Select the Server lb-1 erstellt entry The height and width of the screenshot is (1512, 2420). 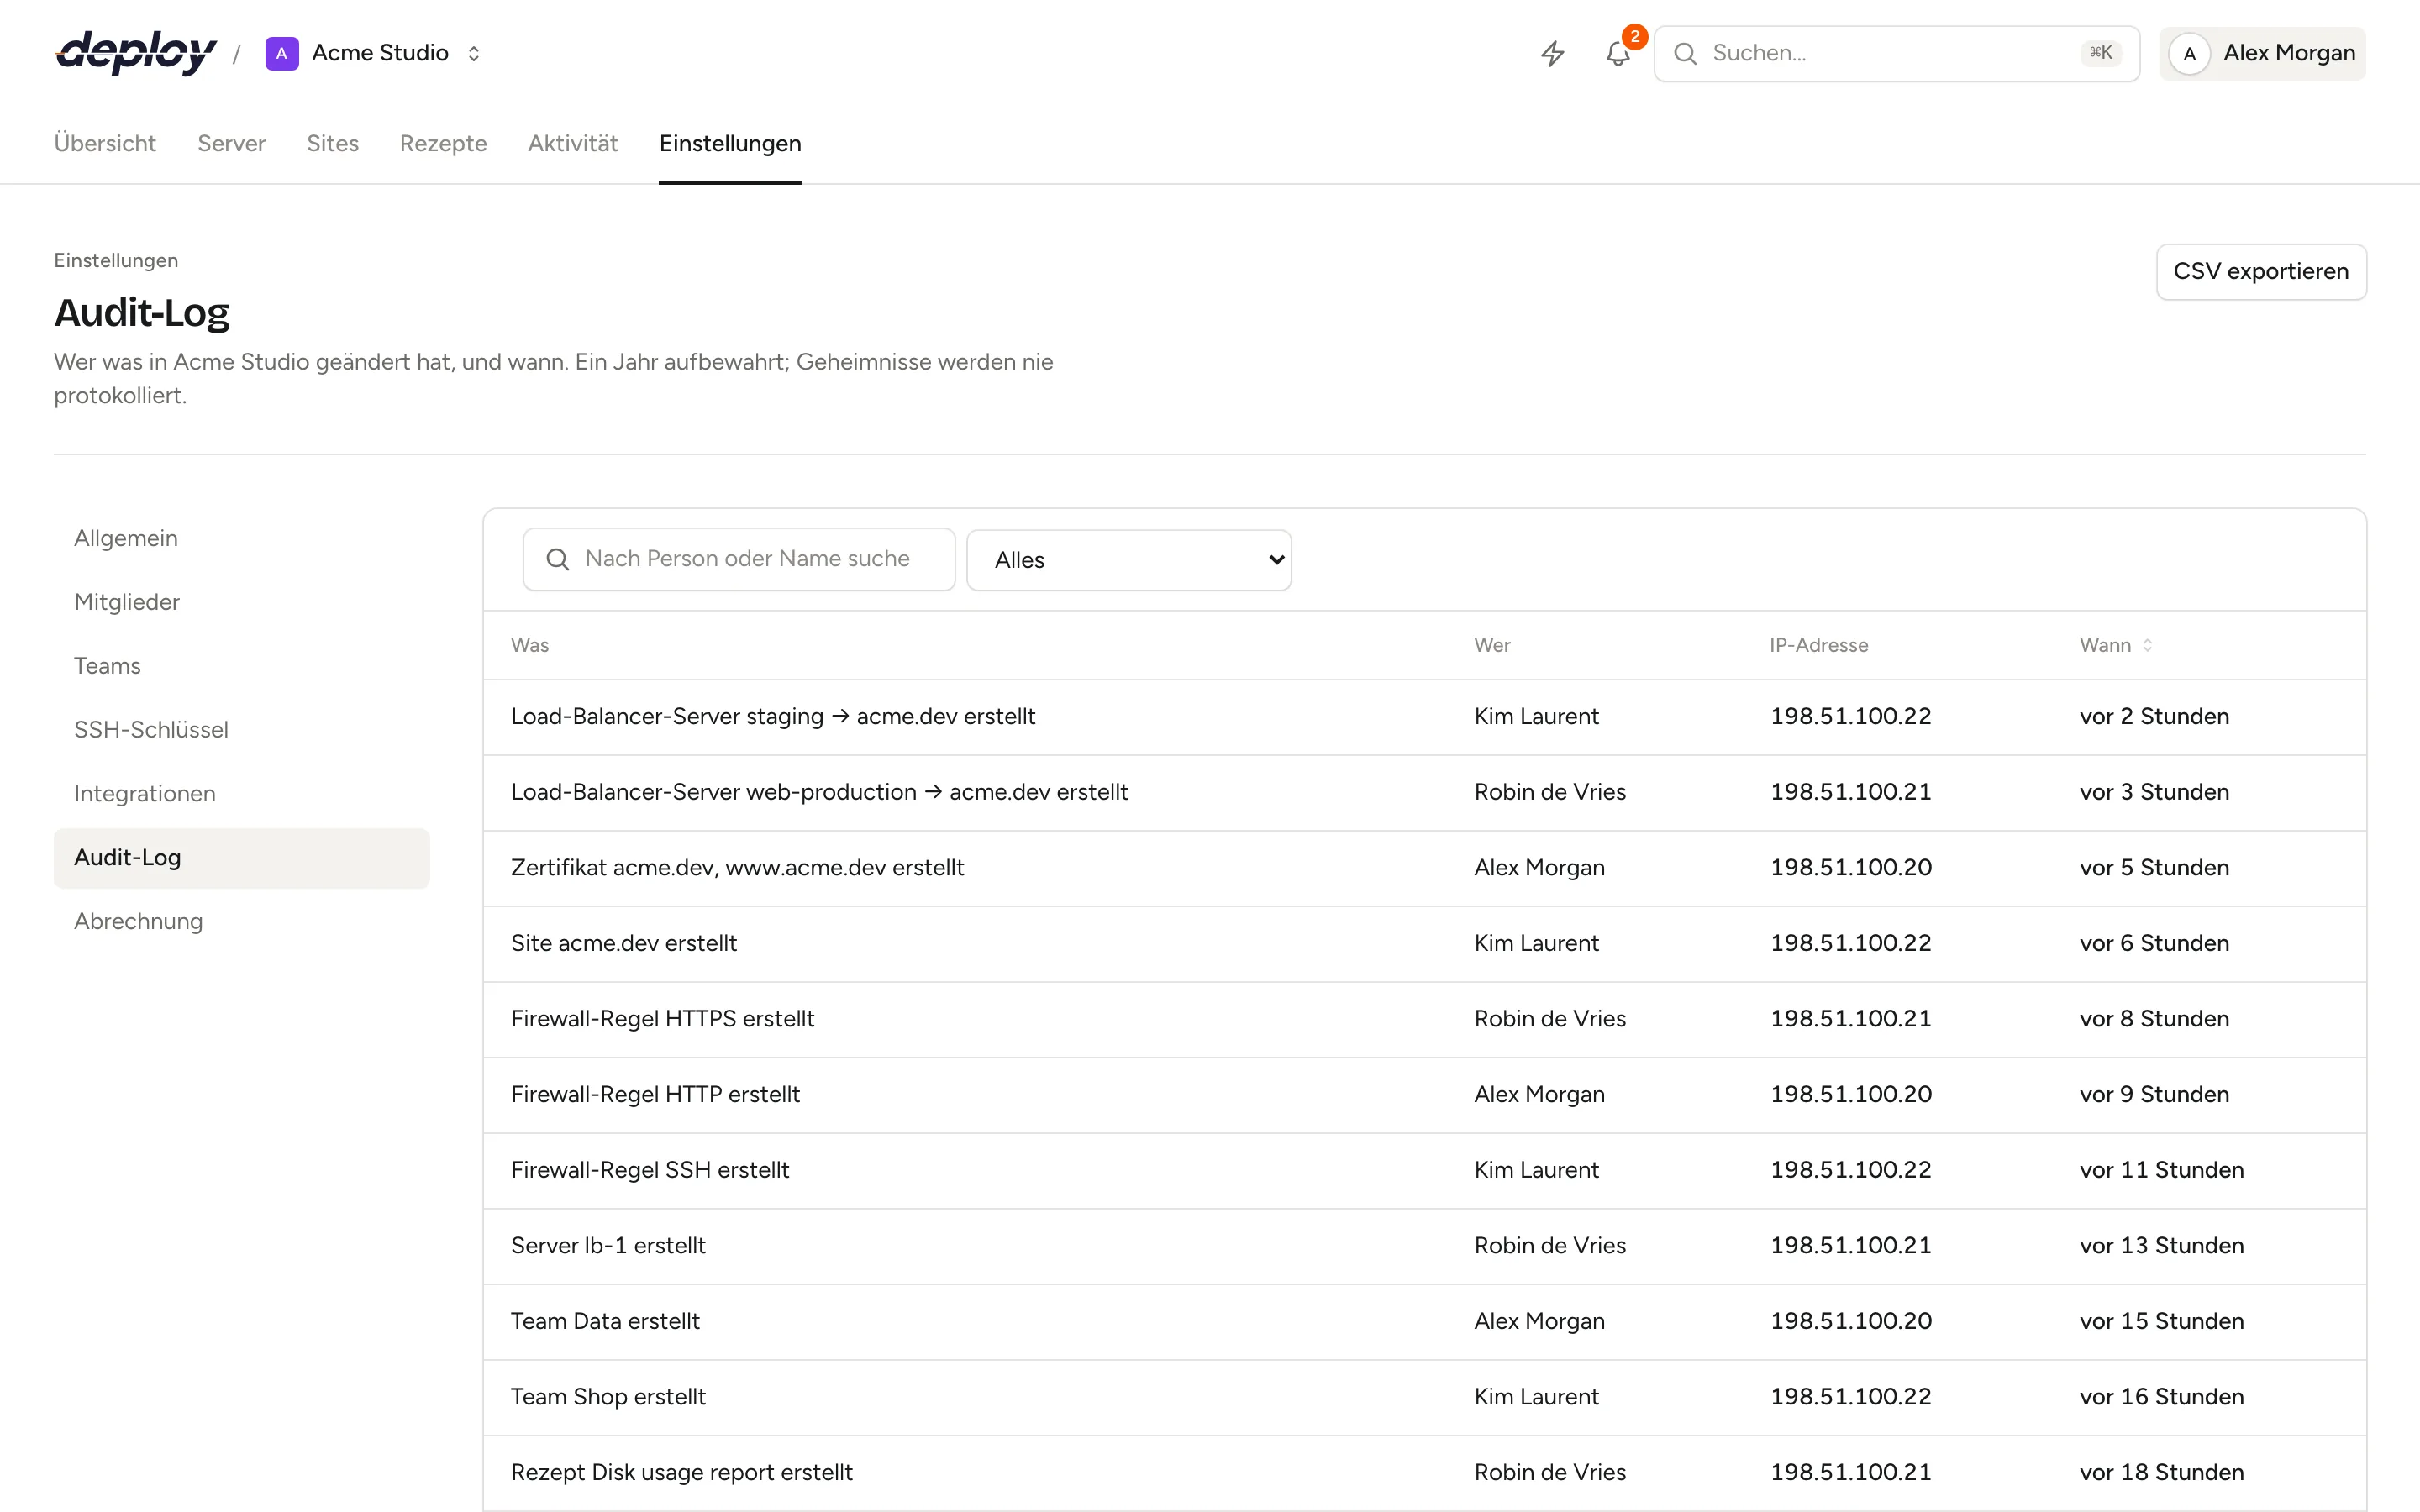[1424, 1246]
